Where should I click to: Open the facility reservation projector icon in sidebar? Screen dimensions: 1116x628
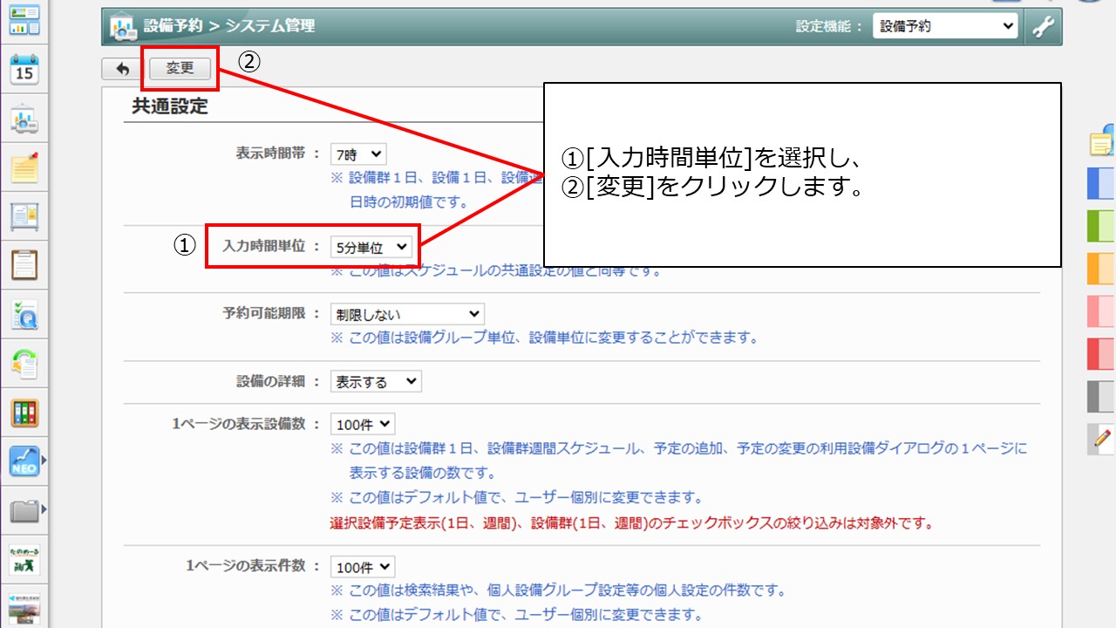point(24,119)
